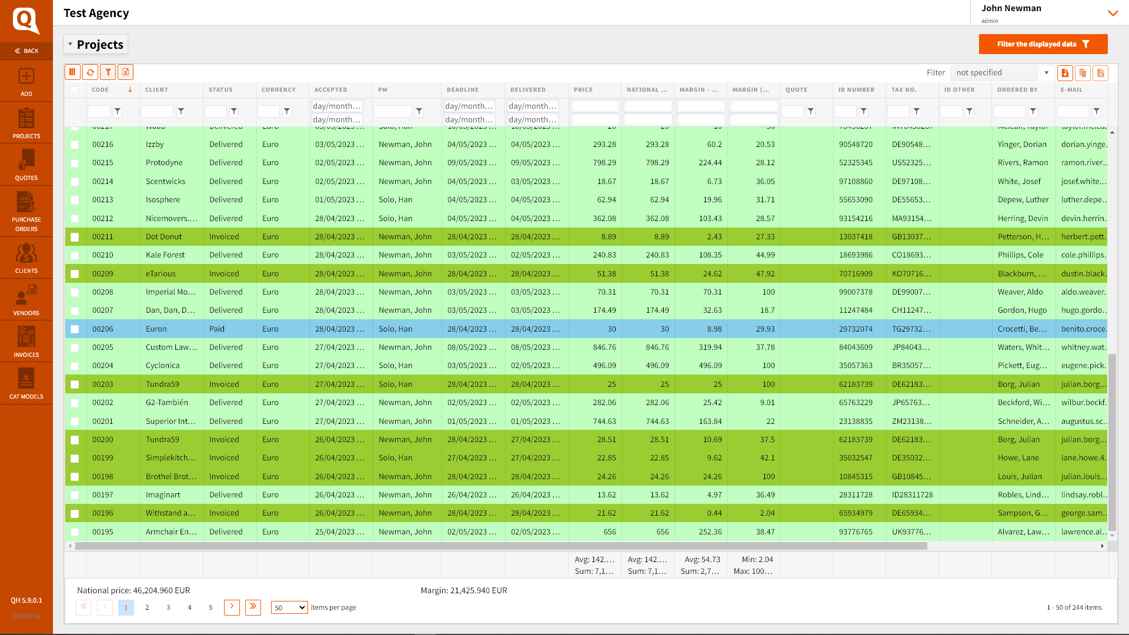Viewport: 1129px width, 635px height.
Task: Clear grid filters with the funnel icon
Action: pos(108,72)
